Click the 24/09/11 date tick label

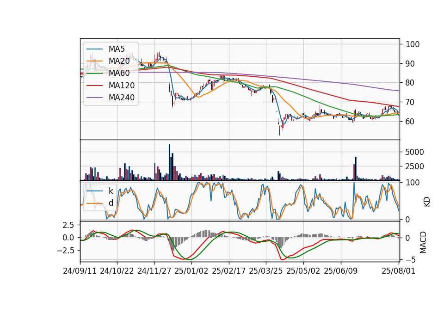pos(80,271)
